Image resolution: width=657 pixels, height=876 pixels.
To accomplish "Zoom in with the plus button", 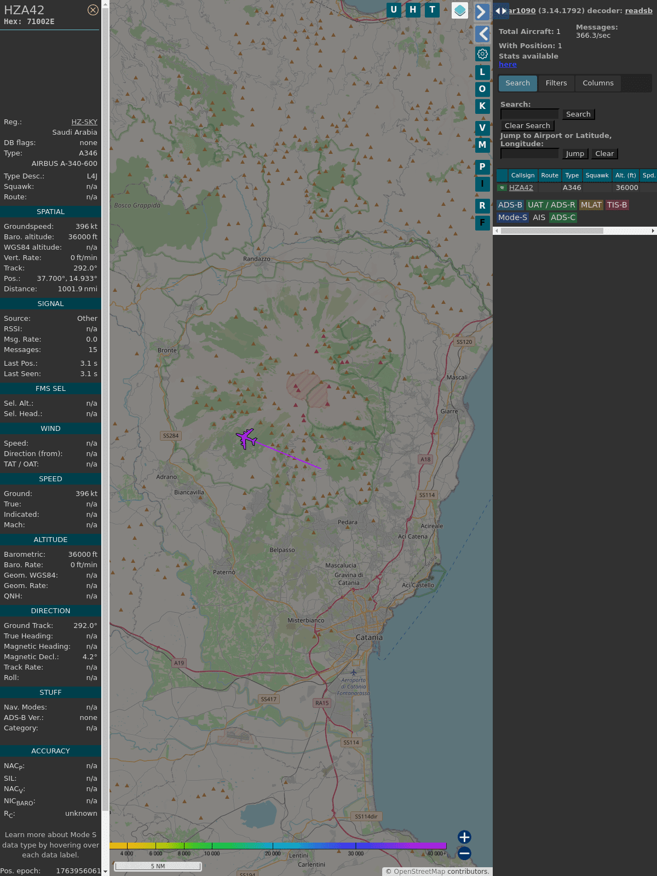I will (x=464, y=837).
